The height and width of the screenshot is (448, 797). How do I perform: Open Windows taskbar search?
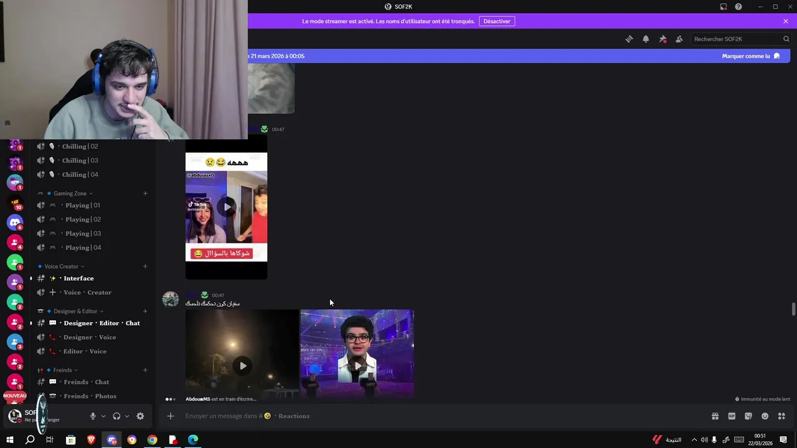pos(30,440)
